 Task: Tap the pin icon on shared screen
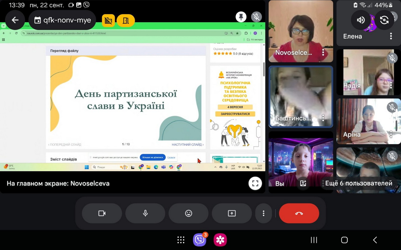[241, 17]
